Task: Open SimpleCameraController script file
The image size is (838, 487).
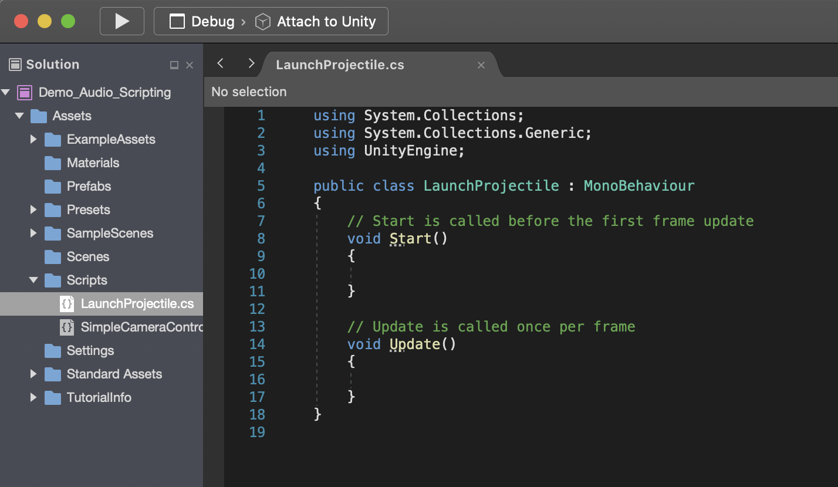Action: point(141,327)
